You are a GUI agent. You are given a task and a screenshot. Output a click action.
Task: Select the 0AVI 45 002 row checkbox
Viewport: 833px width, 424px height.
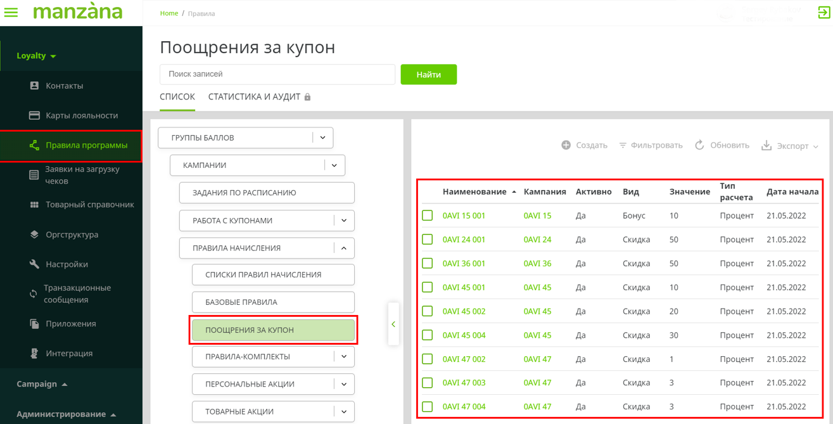coord(428,311)
